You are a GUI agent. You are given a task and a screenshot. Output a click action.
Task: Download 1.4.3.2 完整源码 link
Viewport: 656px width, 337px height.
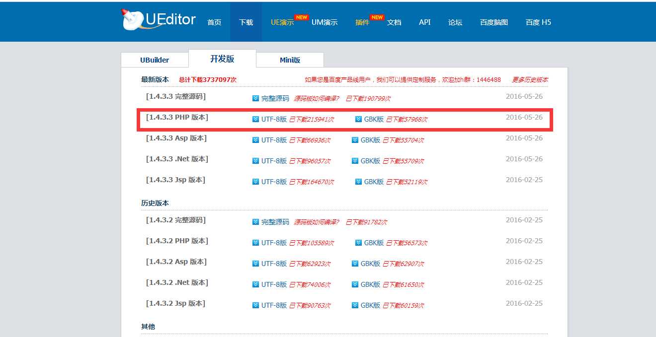point(275,222)
